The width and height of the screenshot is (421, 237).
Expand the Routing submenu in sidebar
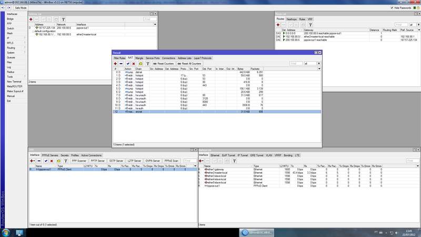[16, 48]
